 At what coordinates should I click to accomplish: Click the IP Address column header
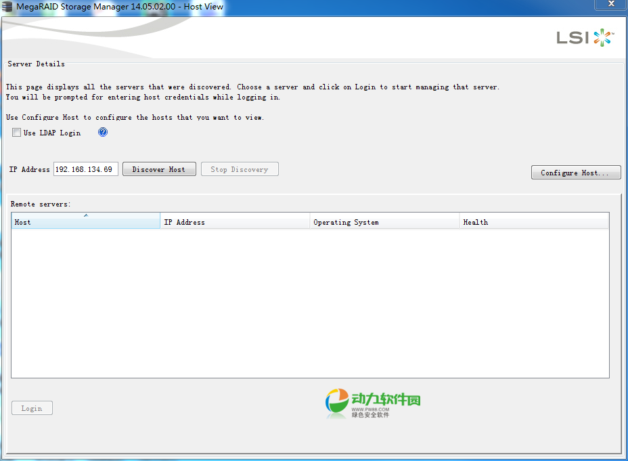[235, 221]
